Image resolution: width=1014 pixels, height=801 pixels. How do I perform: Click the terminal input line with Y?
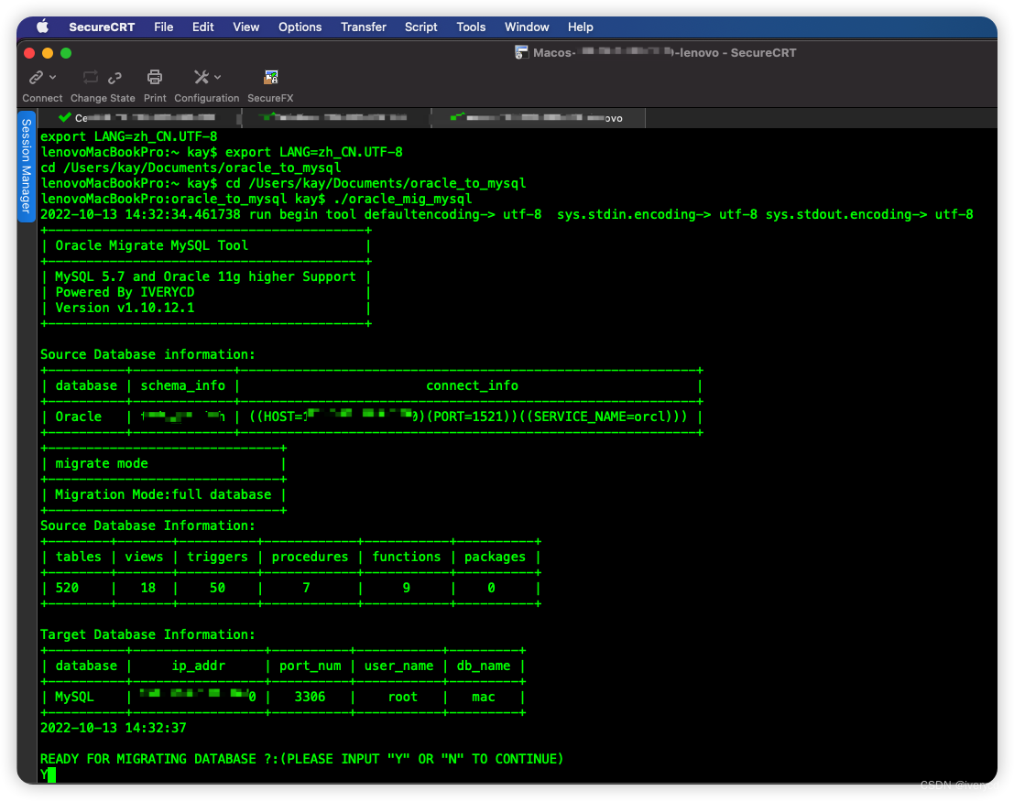49,774
